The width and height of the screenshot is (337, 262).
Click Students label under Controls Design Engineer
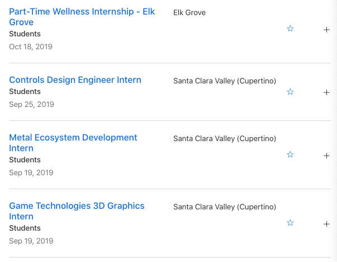point(25,91)
